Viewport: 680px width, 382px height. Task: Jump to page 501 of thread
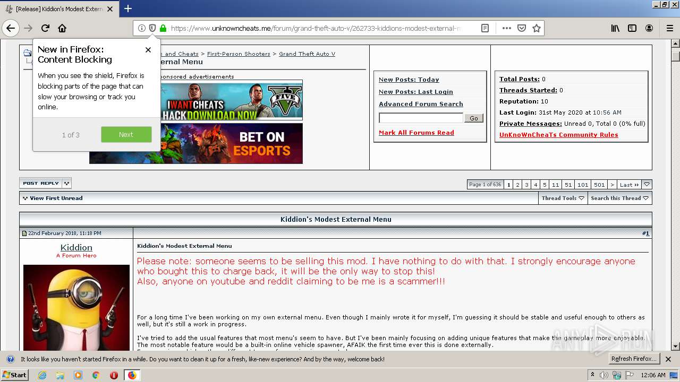[x=599, y=185]
